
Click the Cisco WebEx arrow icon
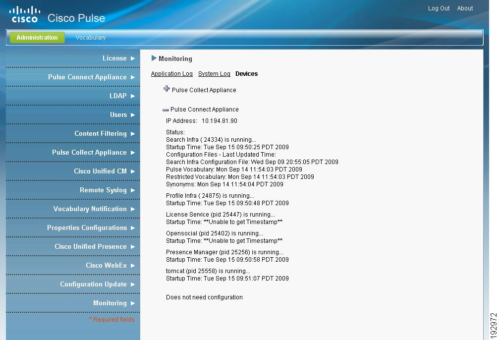pos(133,265)
